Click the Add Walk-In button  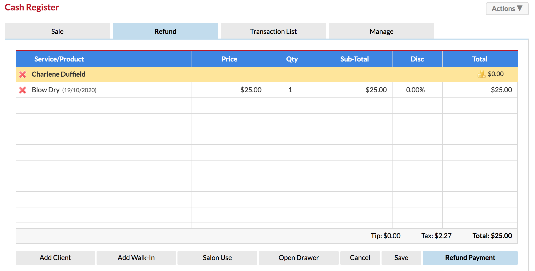click(x=136, y=258)
